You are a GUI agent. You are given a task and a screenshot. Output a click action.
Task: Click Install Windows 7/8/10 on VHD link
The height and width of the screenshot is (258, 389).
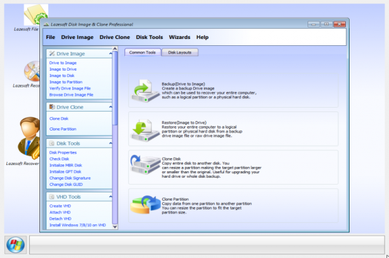click(78, 225)
